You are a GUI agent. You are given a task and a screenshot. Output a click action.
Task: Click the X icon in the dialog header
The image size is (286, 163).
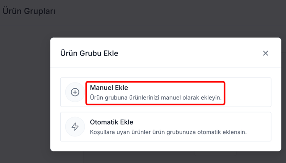click(265, 53)
